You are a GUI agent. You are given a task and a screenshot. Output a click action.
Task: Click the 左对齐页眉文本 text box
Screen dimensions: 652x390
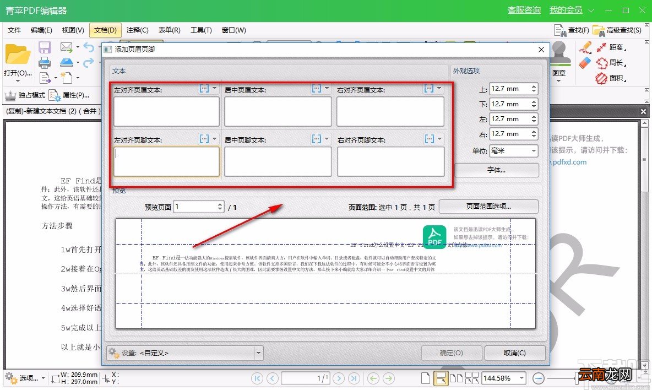tap(166, 111)
